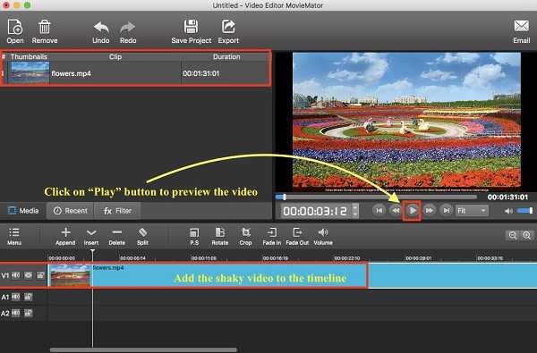
Task: Click the Thumbnails column header
Action: tap(29, 56)
